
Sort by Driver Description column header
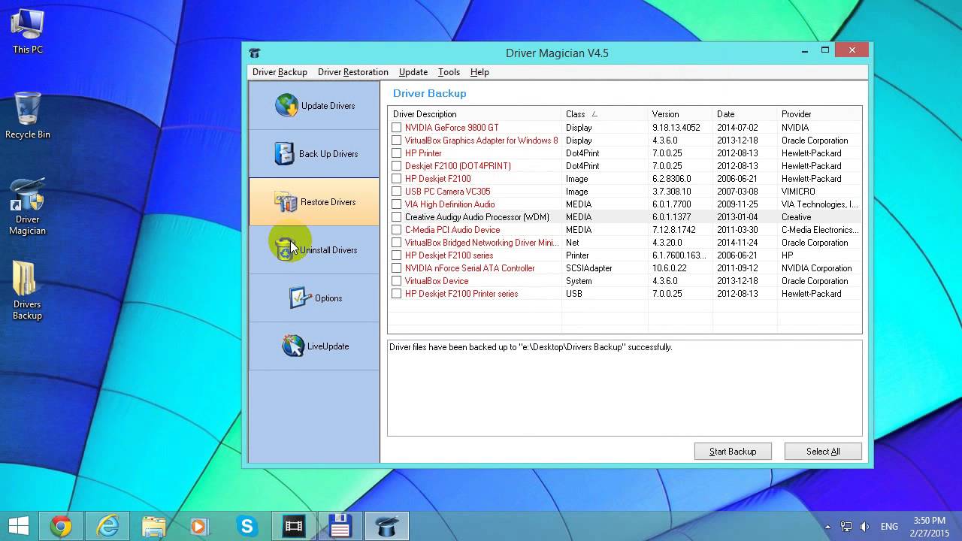pos(475,114)
